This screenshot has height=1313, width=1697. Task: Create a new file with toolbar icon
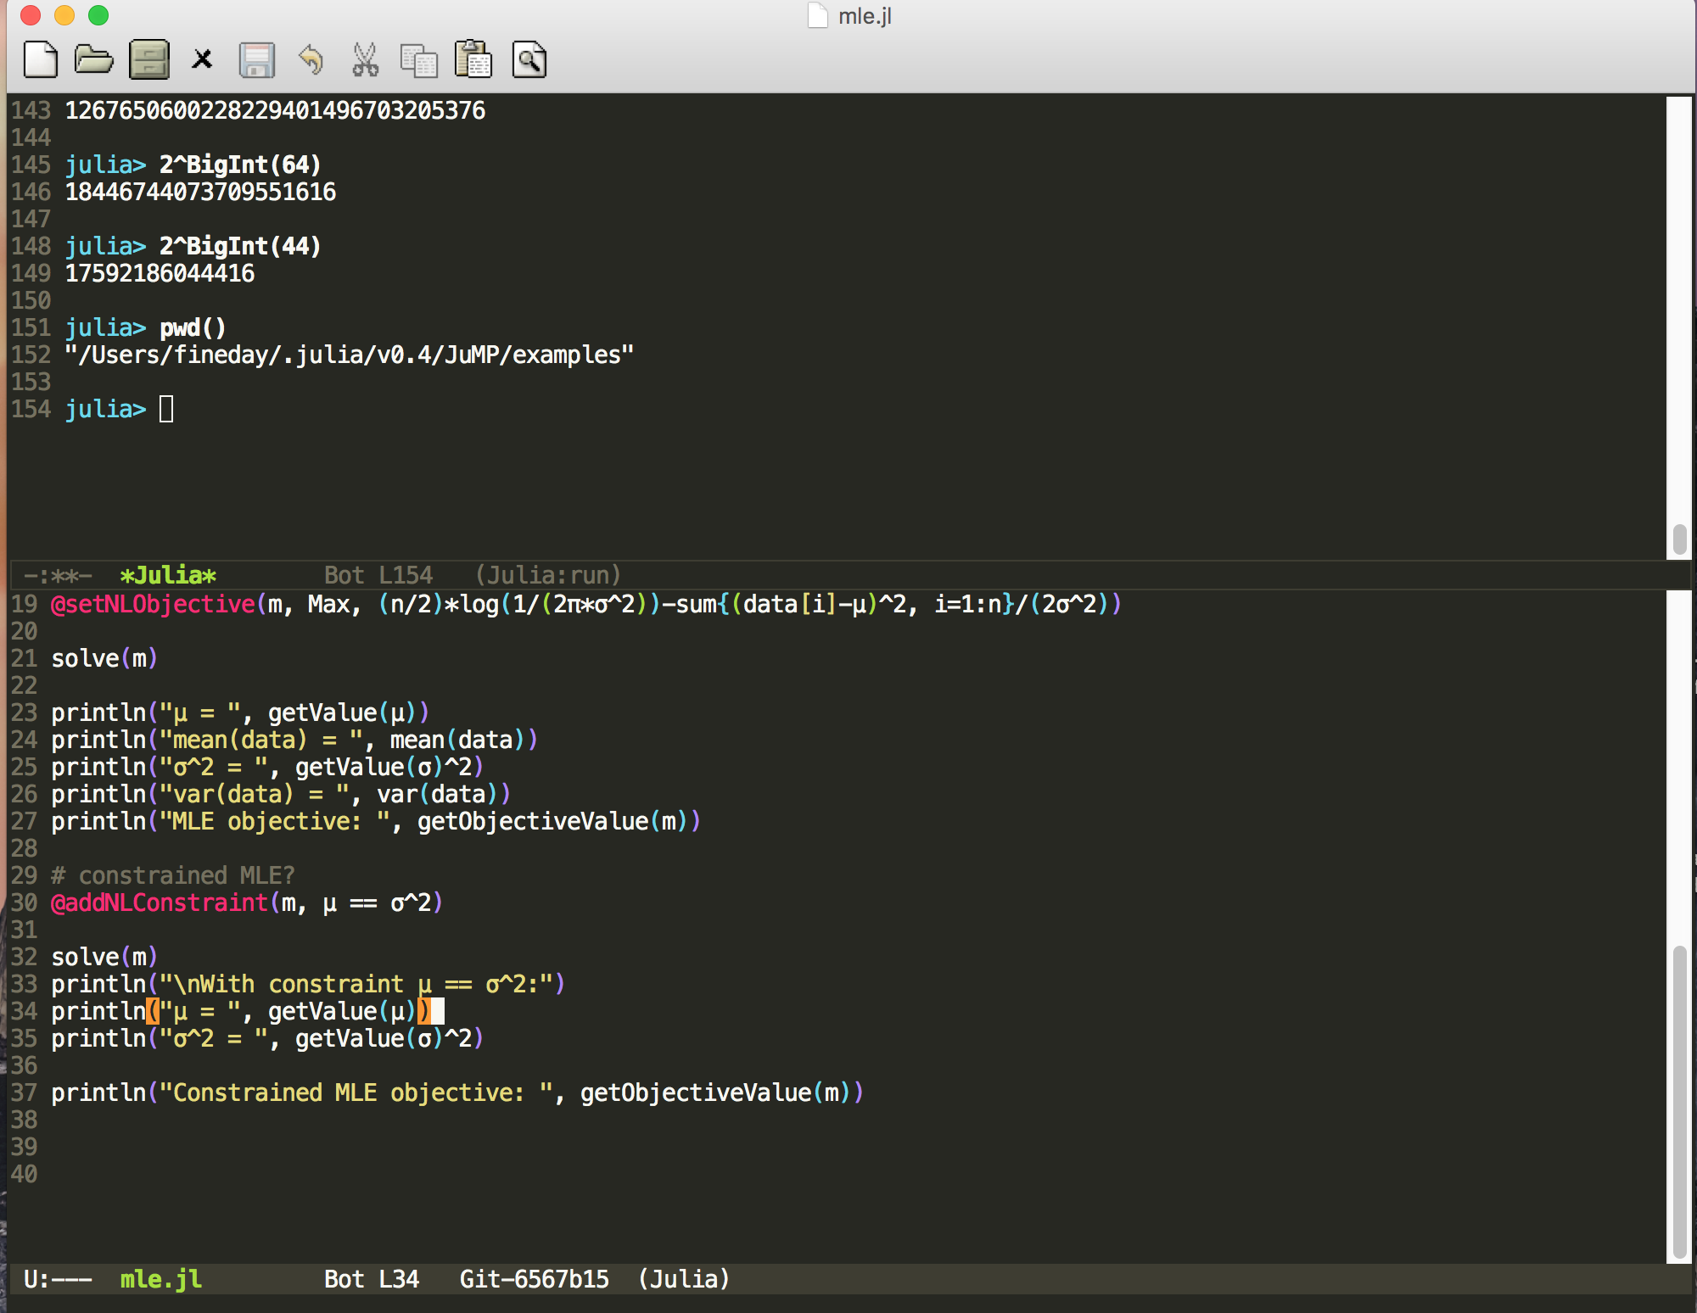coord(41,60)
